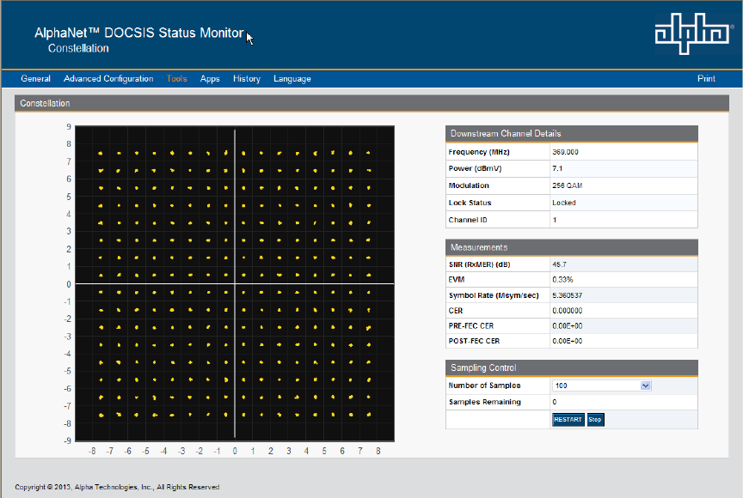
Task: Click the Print link
Action: pyautogui.click(x=706, y=78)
